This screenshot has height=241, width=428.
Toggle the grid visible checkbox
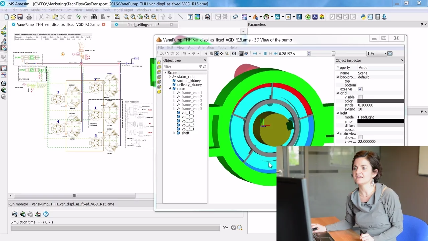360,97
